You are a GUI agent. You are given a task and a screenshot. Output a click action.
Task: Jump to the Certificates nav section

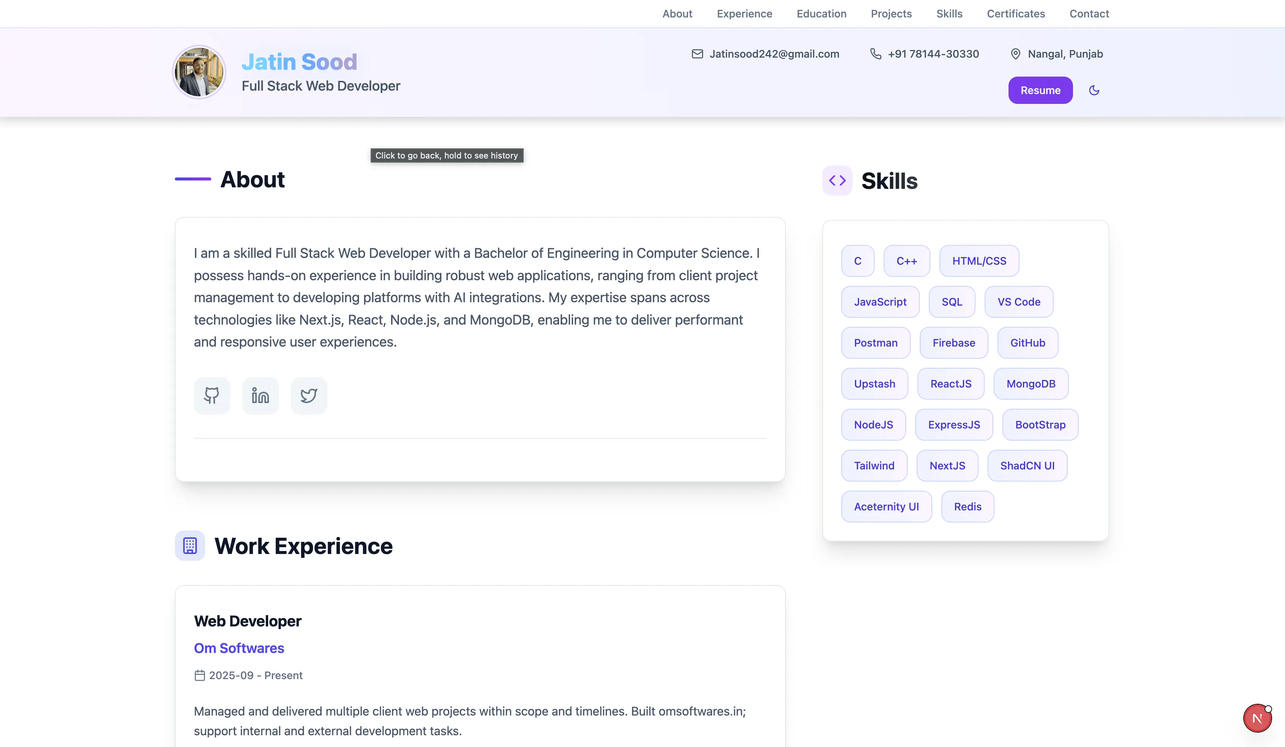tap(1016, 14)
